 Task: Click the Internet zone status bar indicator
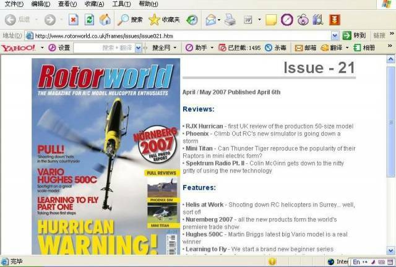tap(338, 261)
